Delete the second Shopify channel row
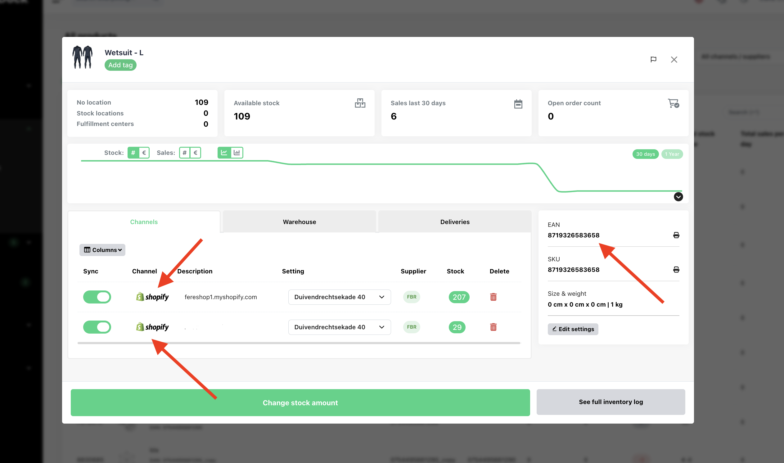 point(493,327)
